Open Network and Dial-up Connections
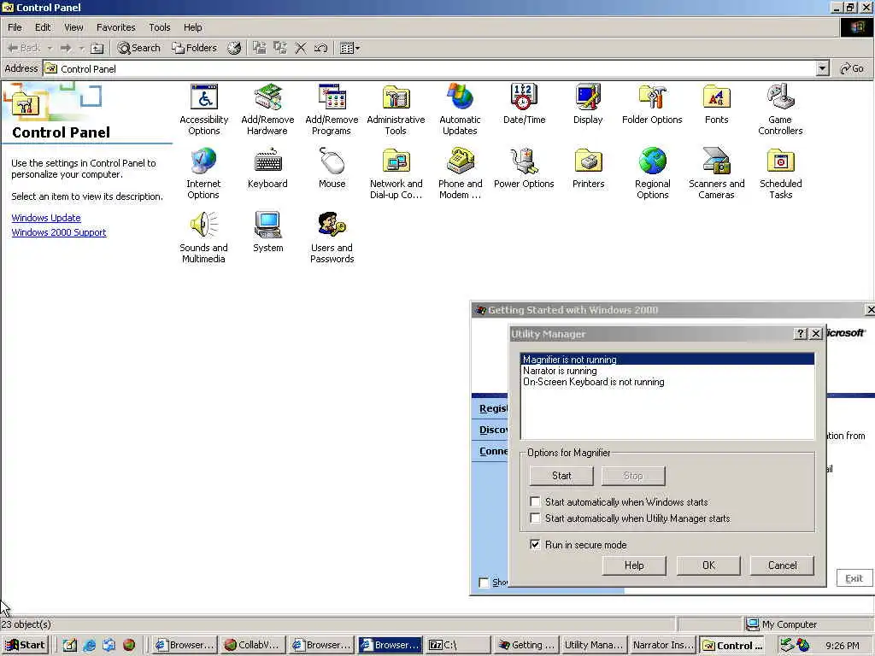The image size is (875, 656). click(396, 173)
